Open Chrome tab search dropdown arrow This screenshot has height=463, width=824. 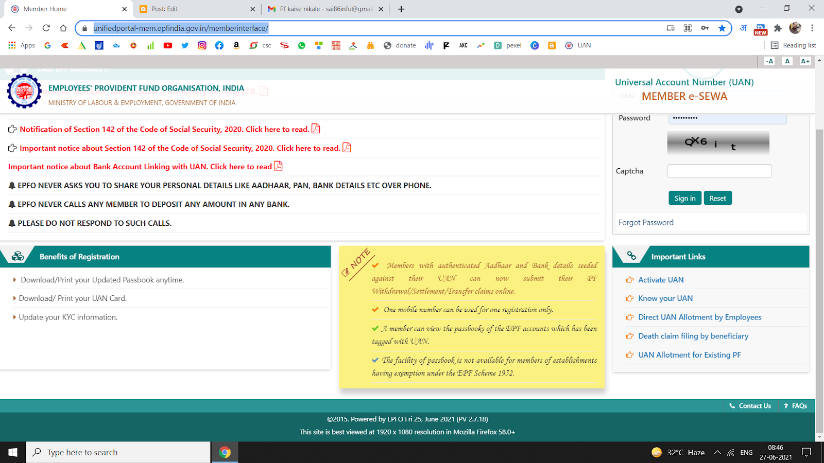pyautogui.click(x=739, y=9)
